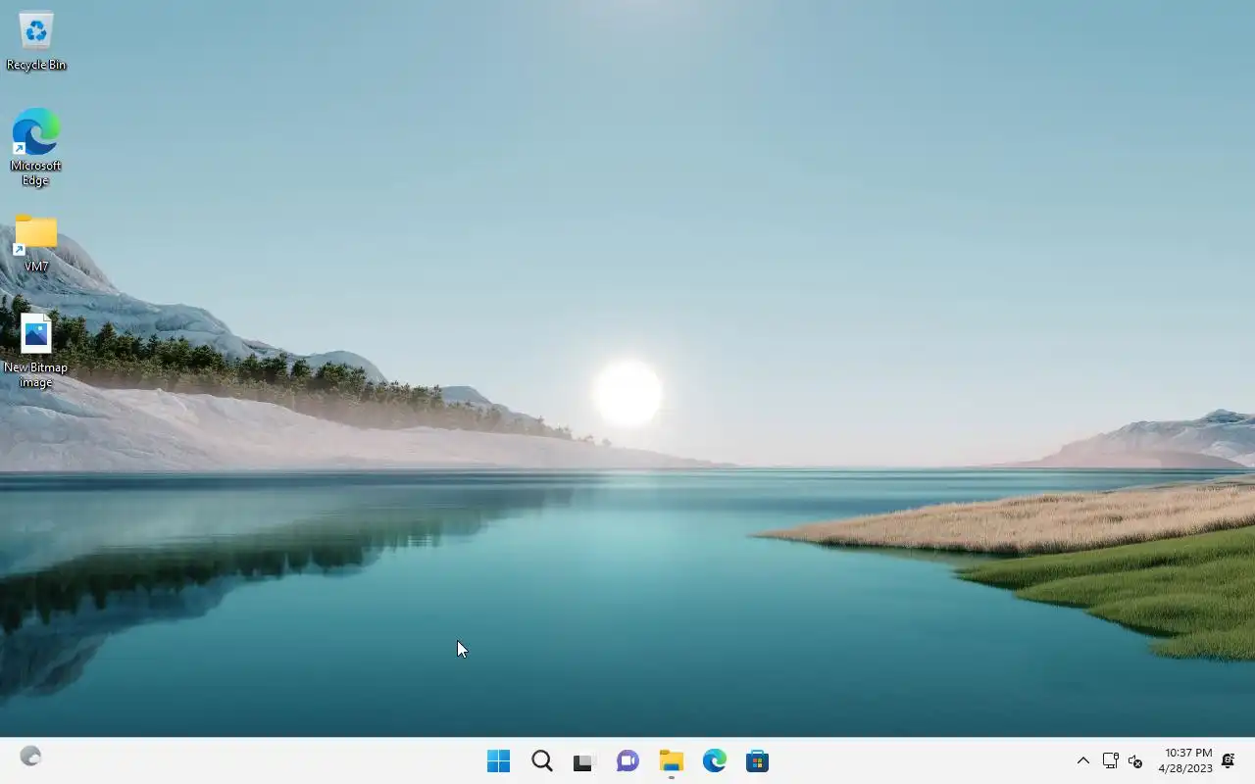This screenshot has height=784, width=1255.
Task: Open Task View on the taskbar
Action: click(584, 761)
